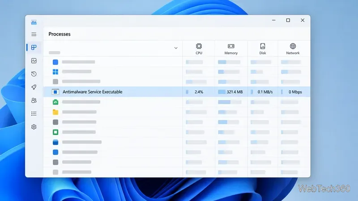Viewport: 358px width, 201px height.
Task: Open the Performance graph page
Action: pyautogui.click(x=34, y=61)
